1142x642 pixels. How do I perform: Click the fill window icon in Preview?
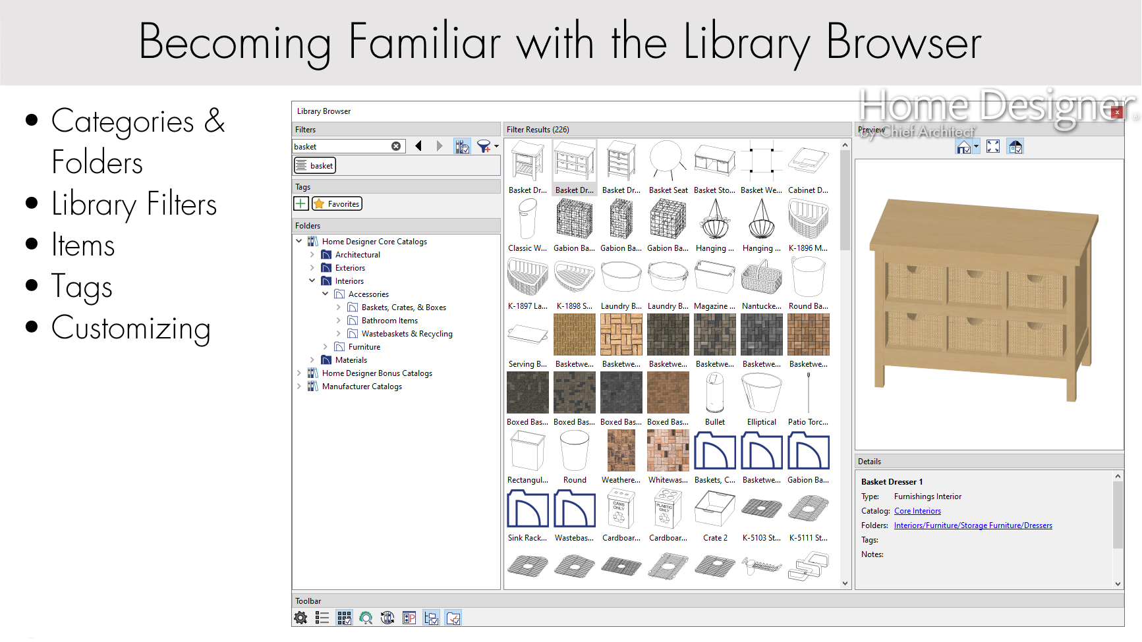coord(993,146)
